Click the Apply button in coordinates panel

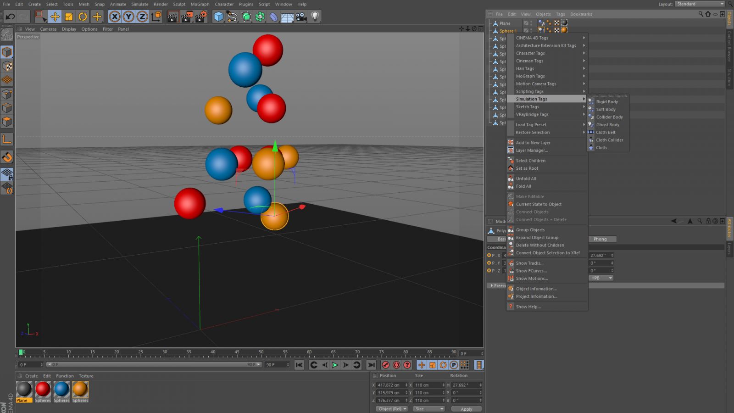coord(466,409)
